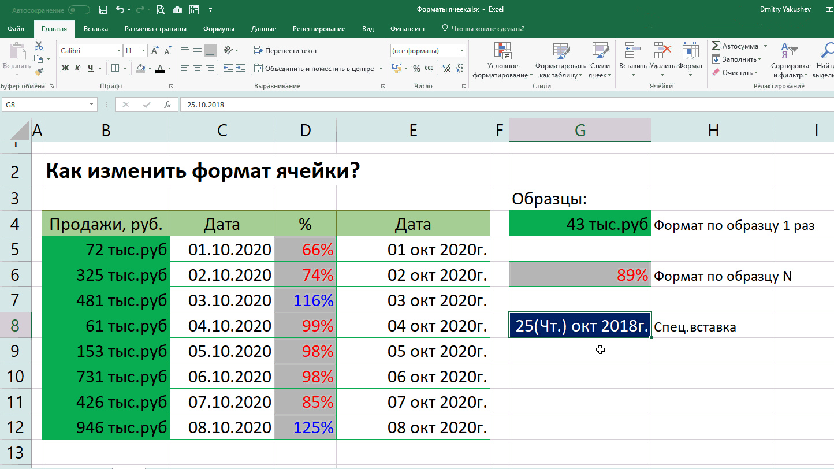834x469 pixels.
Task: Increase font size with large A icon
Action: (155, 51)
